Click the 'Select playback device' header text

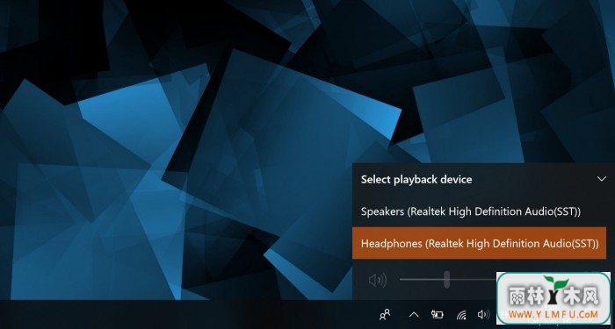(x=416, y=179)
